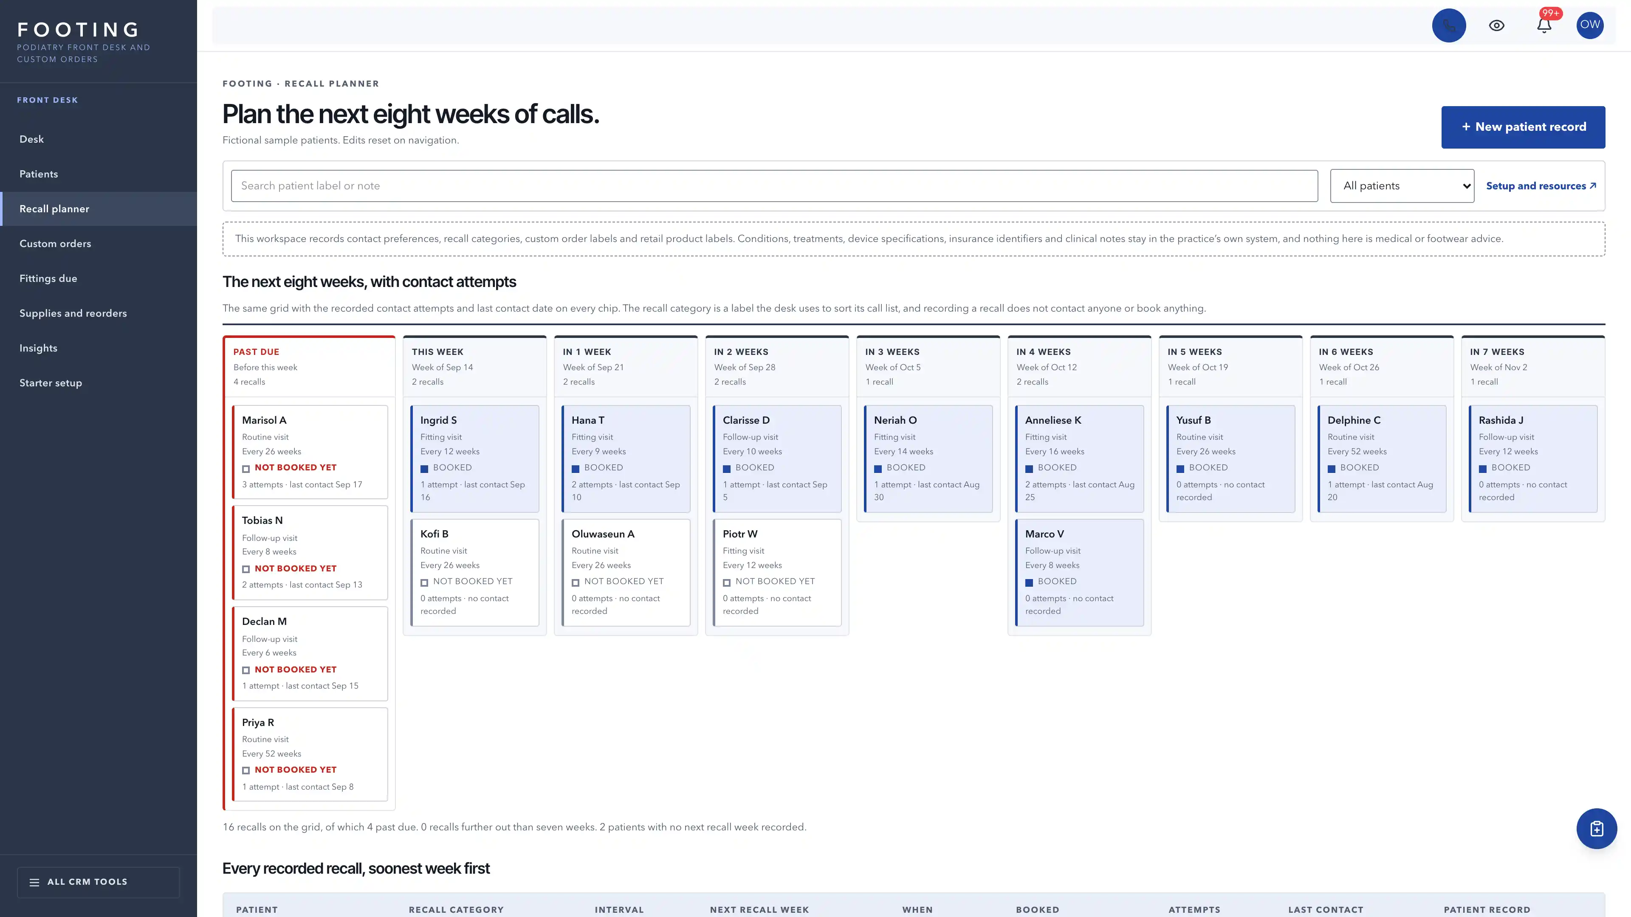The height and width of the screenshot is (917, 1631).
Task: Tick the Not booked yet box for Tobias N
Action: (x=245, y=569)
